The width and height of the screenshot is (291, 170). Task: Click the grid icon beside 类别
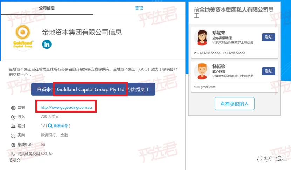click(x=13, y=136)
